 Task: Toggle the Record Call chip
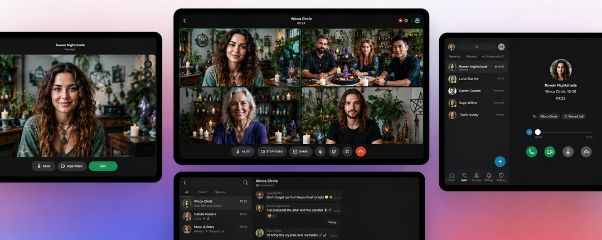[x=574, y=116]
